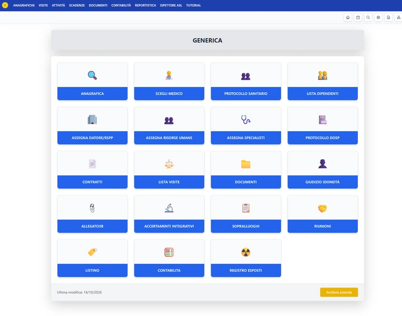Image resolution: width=402 pixels, height=316 pixels.
Task: Click the stethoscope Assegna Specialisti icon
Action: 246,120
